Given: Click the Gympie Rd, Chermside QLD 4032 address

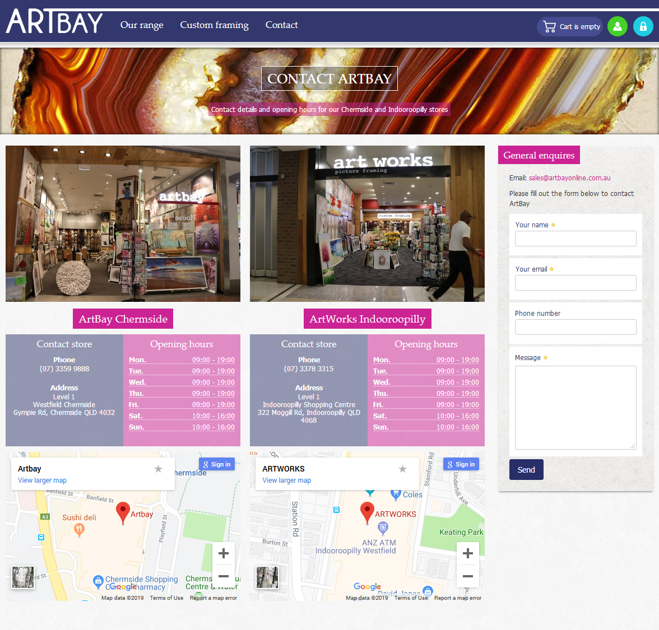Looking at the screenshot, I should click(x=64, y=412).
